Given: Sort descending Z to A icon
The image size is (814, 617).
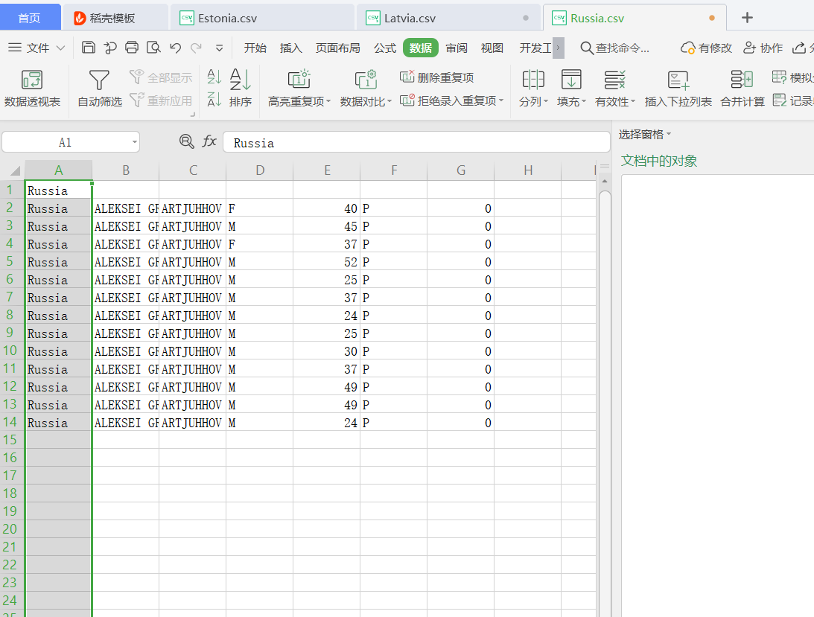Looking at the screenshot, I should 214,99.
